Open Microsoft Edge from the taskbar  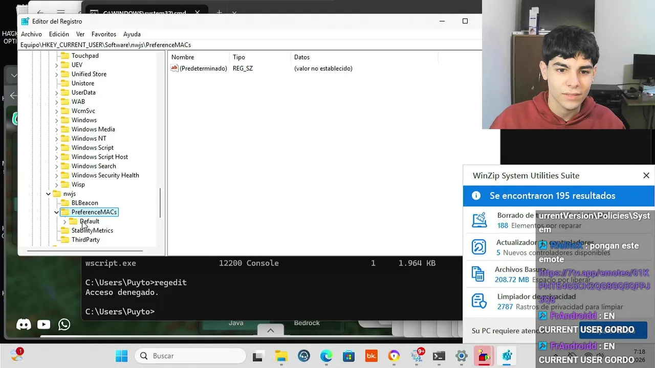pyautogui.click(x=326, y=356)
